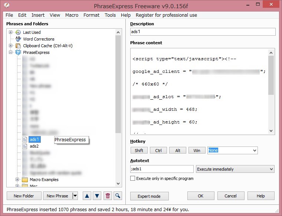Click the PhraseExpress dropbox folder icon

pos(18,52)
